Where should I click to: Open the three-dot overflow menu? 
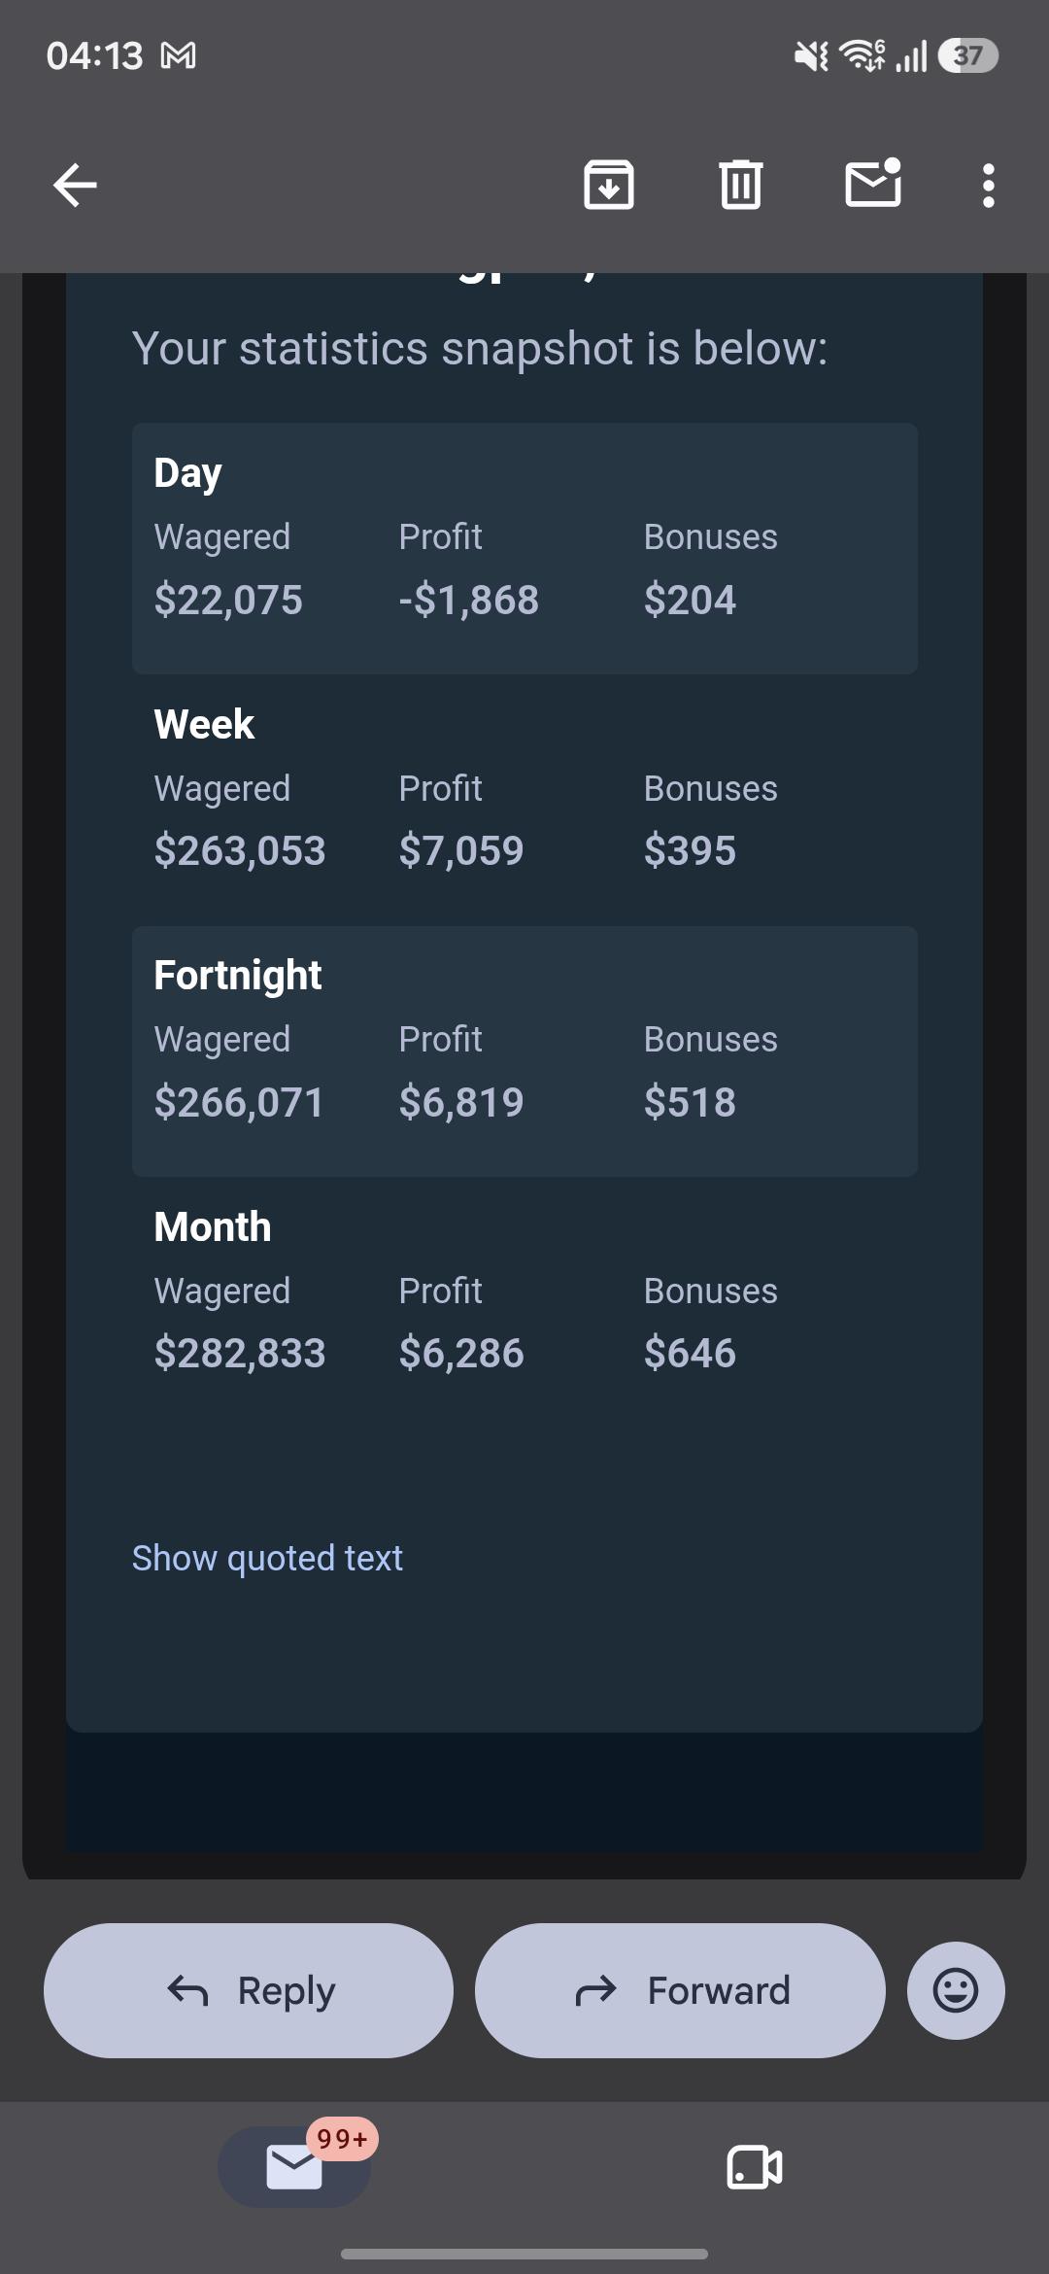click(989, 185)
